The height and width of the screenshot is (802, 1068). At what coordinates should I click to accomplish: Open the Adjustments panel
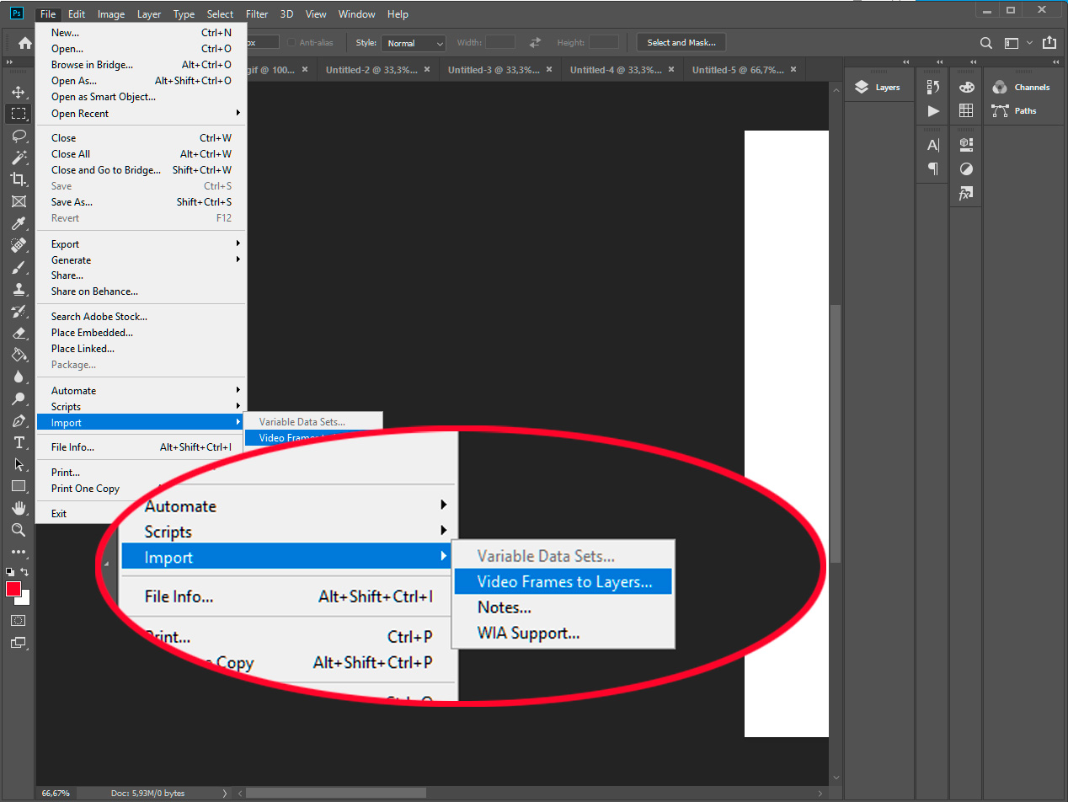pyautogui.click(x=966, y=168)
